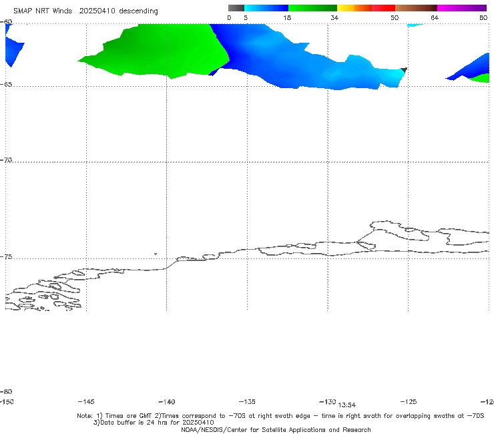Click the longitude label '-125'
494x434 pixels.
pyautogui.click(x=409, y=402)
